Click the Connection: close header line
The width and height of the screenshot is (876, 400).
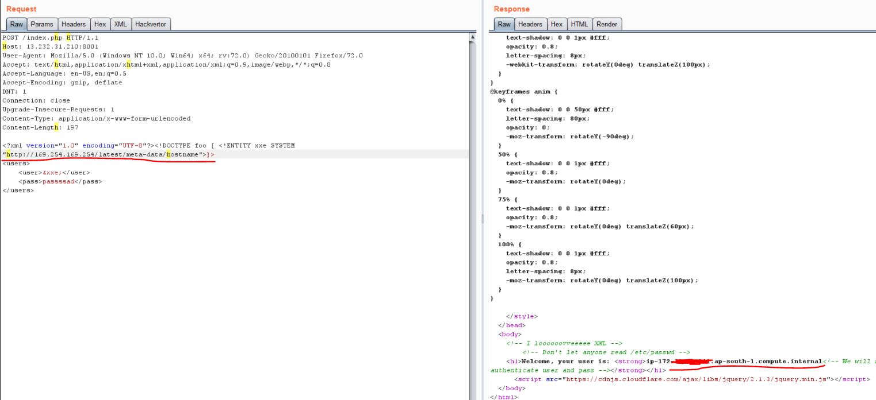click(36, 100)
